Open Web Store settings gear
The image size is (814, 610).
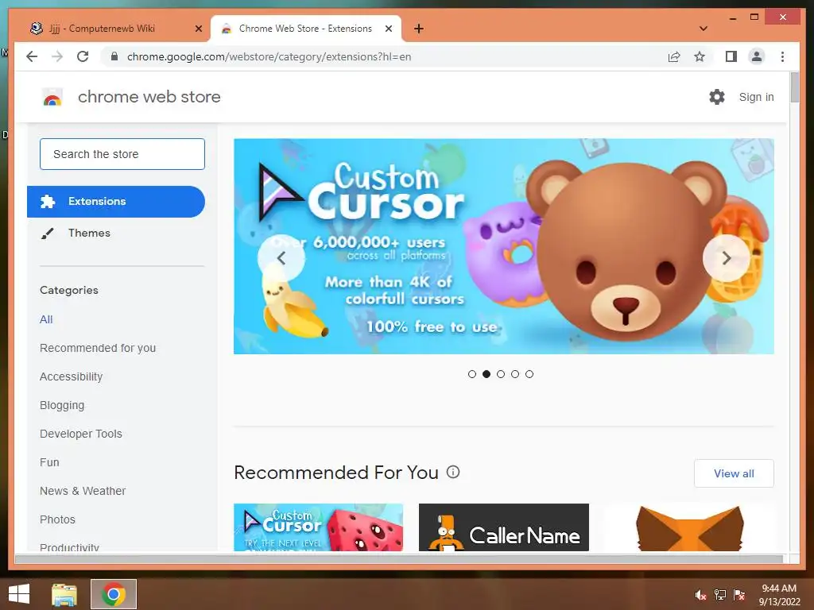click(717, 97)
